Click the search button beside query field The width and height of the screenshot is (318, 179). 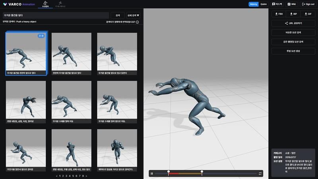[117, 15]
